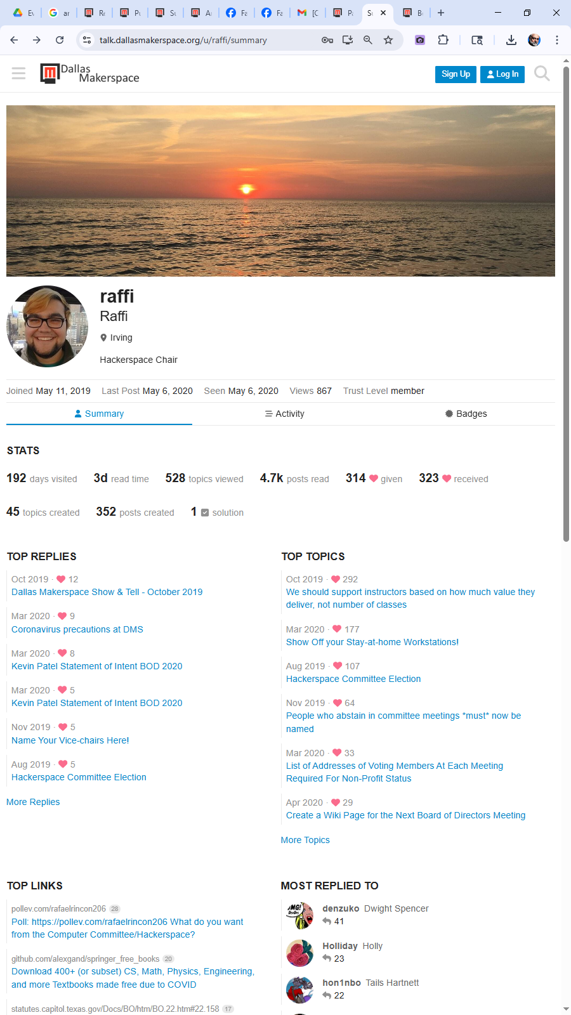Switch to the Badges tab
Screen dimensions: 571x1015
[x=466, y=414]
